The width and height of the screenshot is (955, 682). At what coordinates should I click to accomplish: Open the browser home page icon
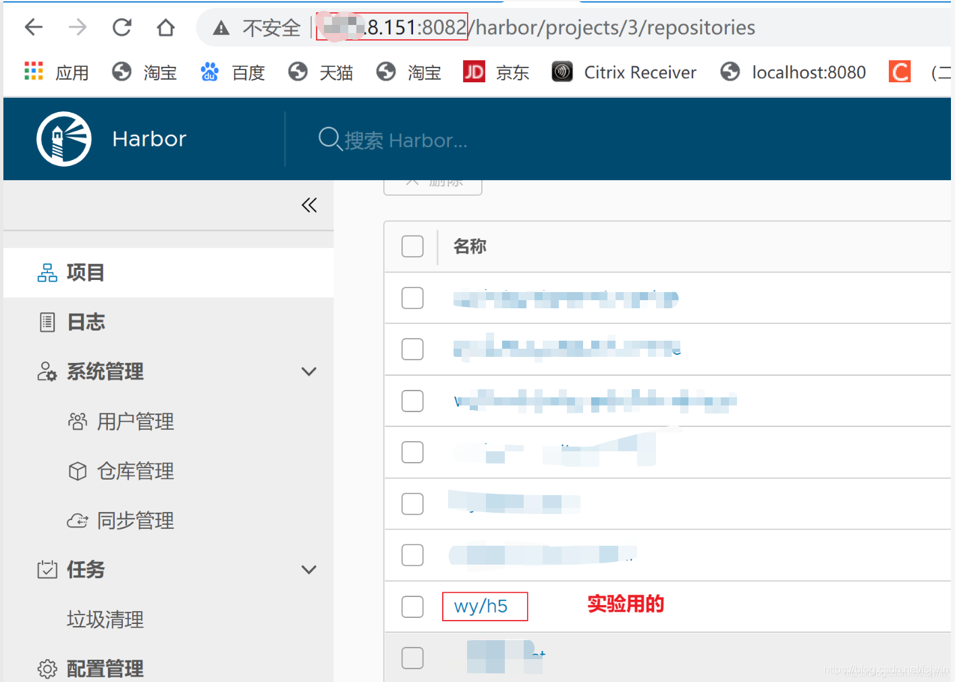pyautogui.click(x=165, y=27)
